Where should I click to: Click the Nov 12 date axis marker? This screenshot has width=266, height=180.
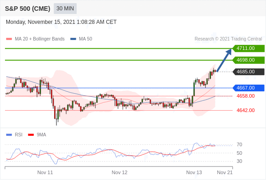(119, 172)
